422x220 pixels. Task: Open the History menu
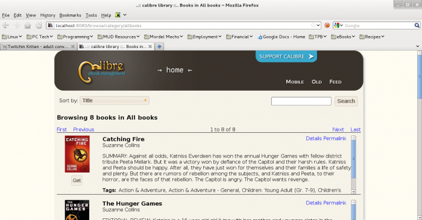pos(48,15)
